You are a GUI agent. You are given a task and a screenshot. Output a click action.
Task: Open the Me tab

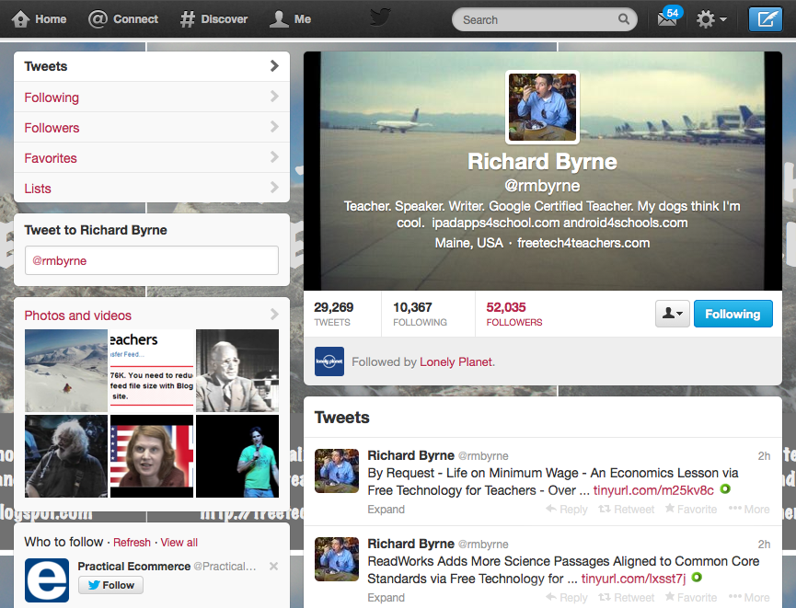click(x=290, y=19)
